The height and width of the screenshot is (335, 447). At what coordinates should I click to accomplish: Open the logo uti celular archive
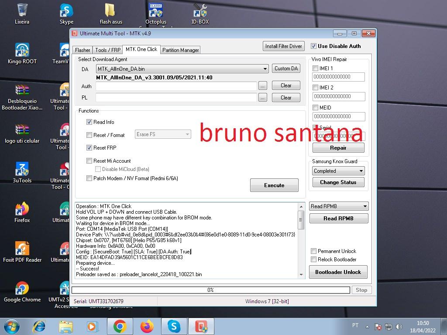22,133
